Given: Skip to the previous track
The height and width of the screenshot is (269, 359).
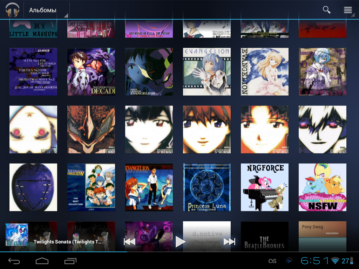Looking at the screenshot, I should 130,242.
